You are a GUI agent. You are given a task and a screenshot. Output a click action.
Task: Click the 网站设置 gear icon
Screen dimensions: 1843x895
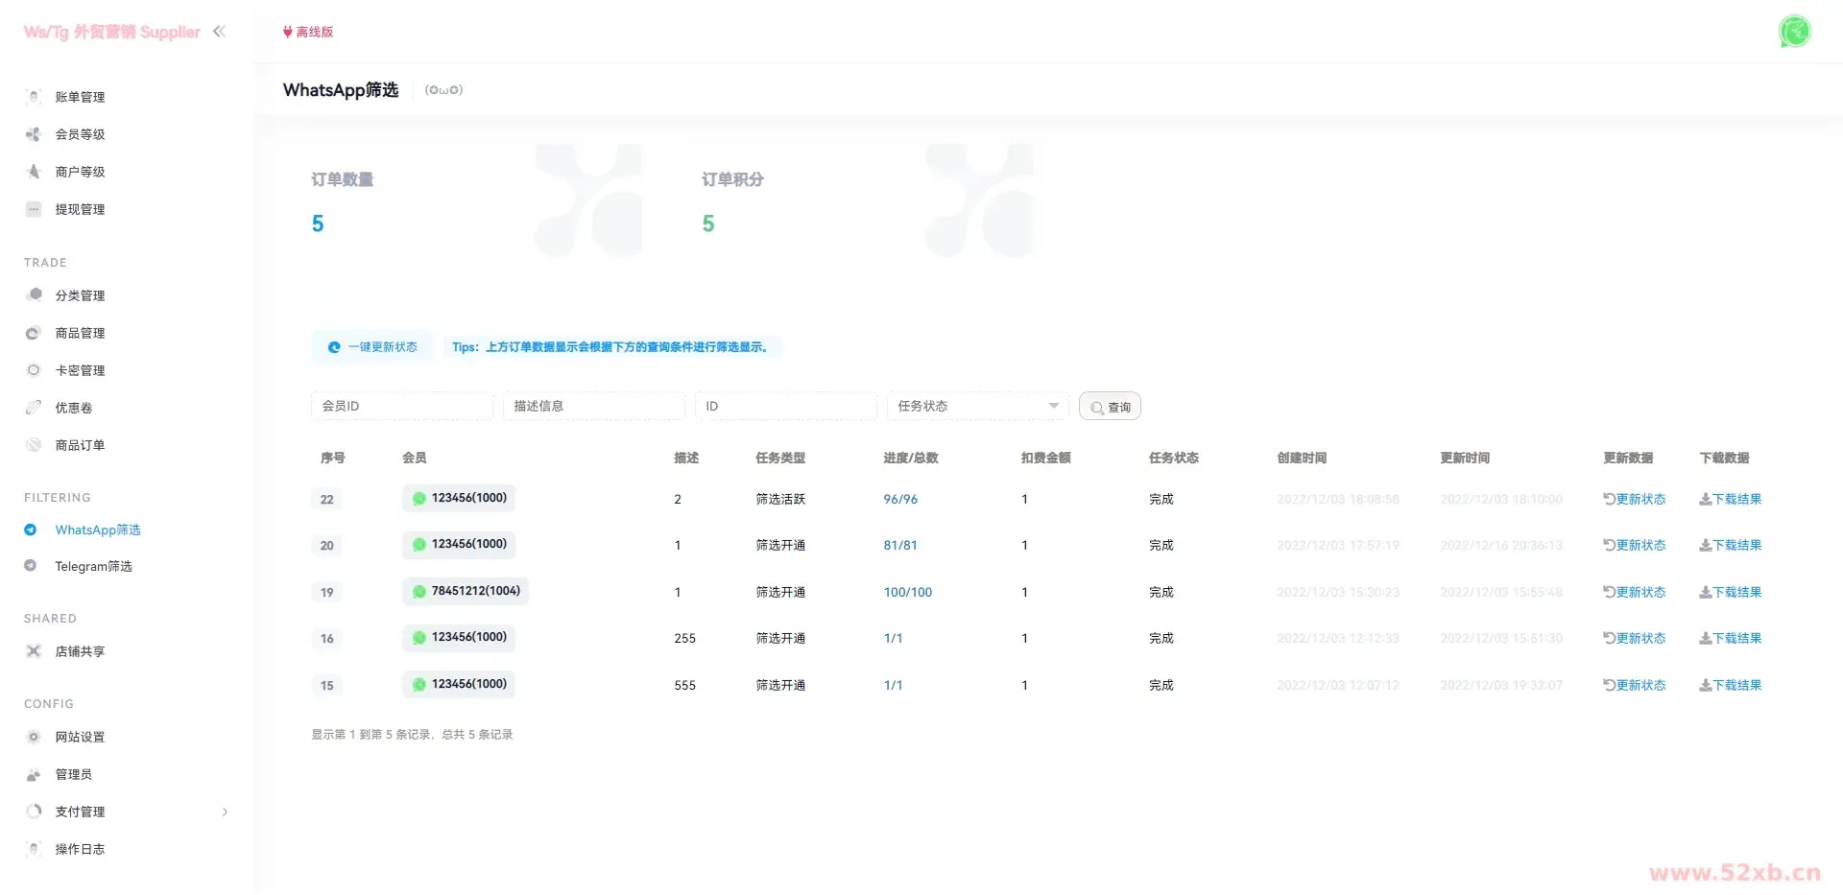pos(34,737)
